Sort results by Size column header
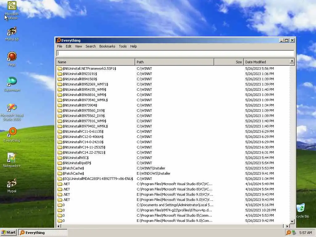Viewport: 316px width, 237px height. (229, 62)
